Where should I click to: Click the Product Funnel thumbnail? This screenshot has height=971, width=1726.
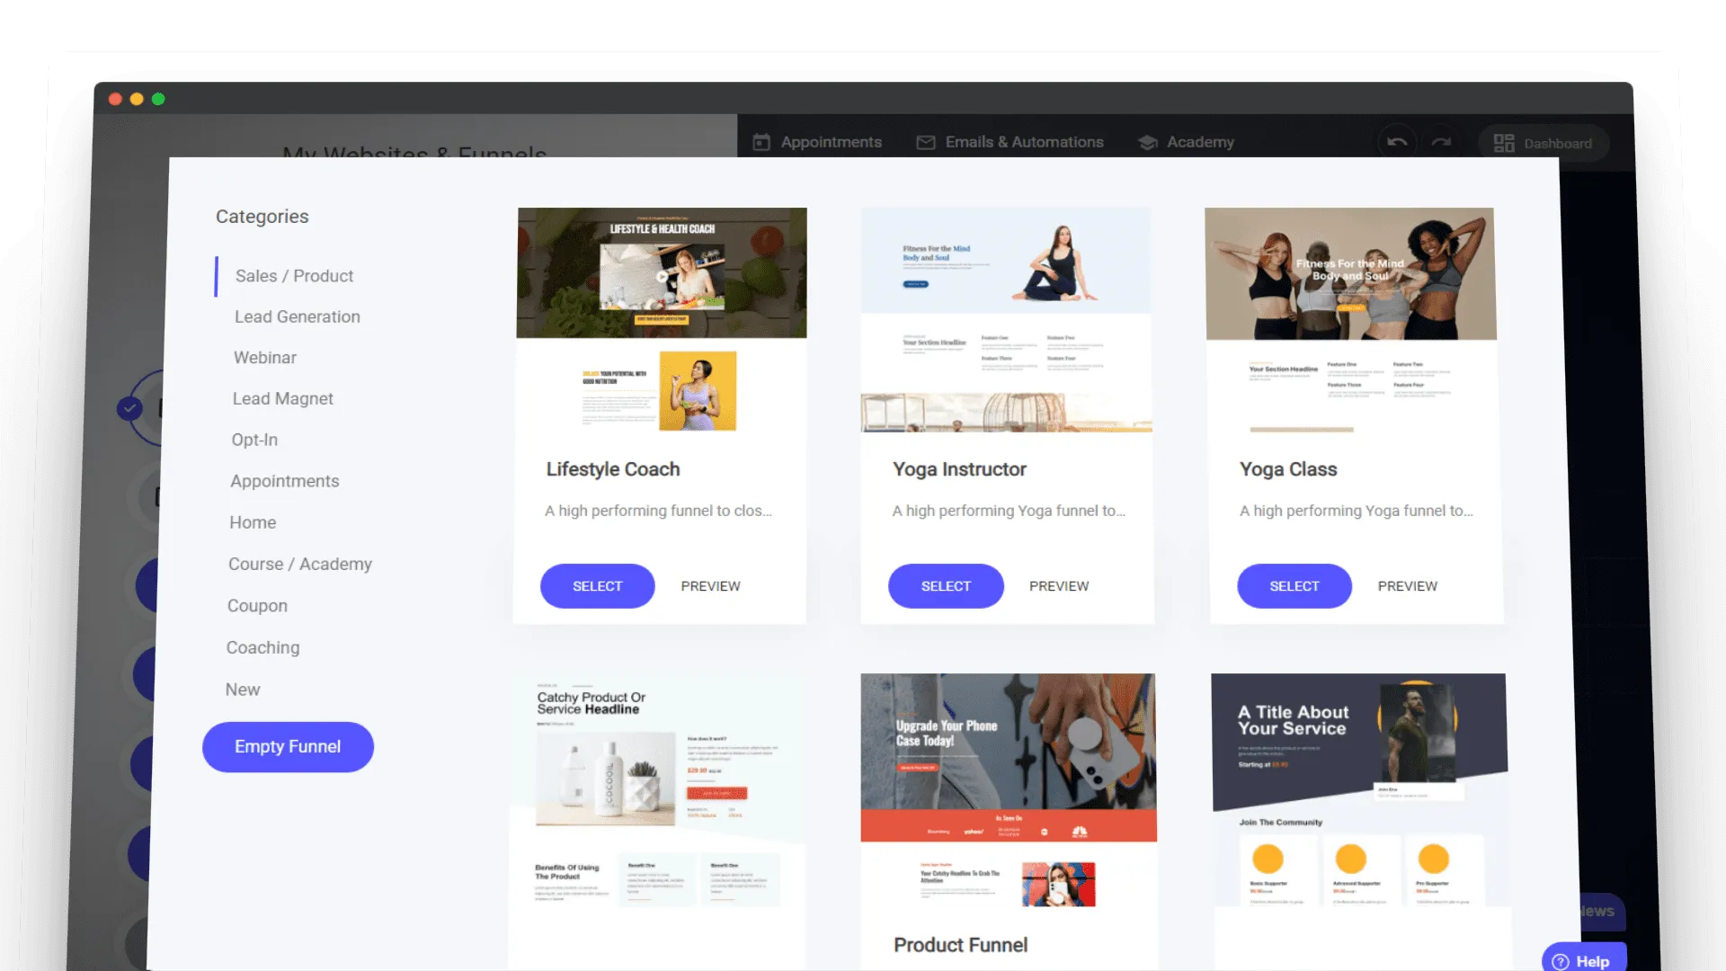point(1008,797)
